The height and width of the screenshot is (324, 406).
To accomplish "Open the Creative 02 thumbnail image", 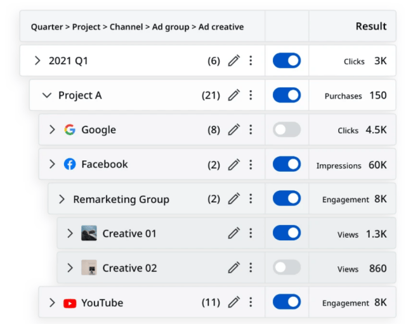I will (89, 268).
